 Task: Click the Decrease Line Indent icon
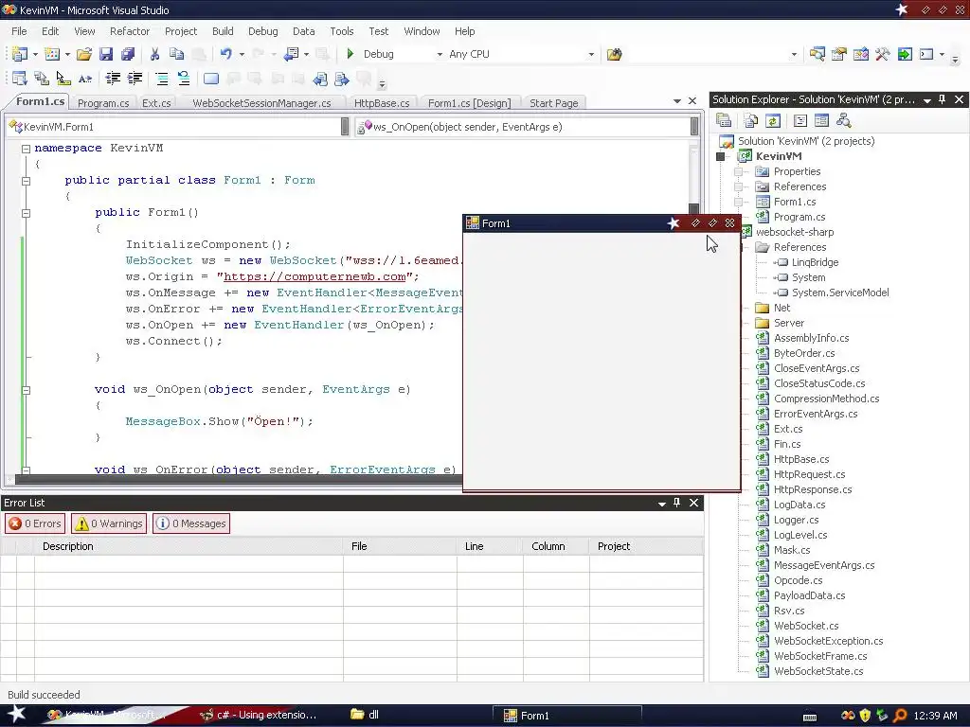pos(113,79)
